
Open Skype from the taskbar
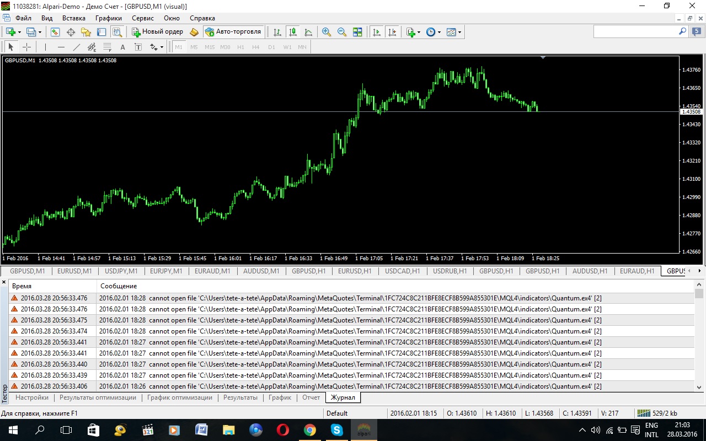pyautogui.click(x=336, y=430)
